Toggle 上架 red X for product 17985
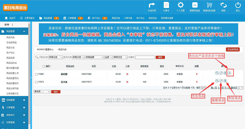Image resolution: width=245 pixels, height=129 pixels. [127, 74]
